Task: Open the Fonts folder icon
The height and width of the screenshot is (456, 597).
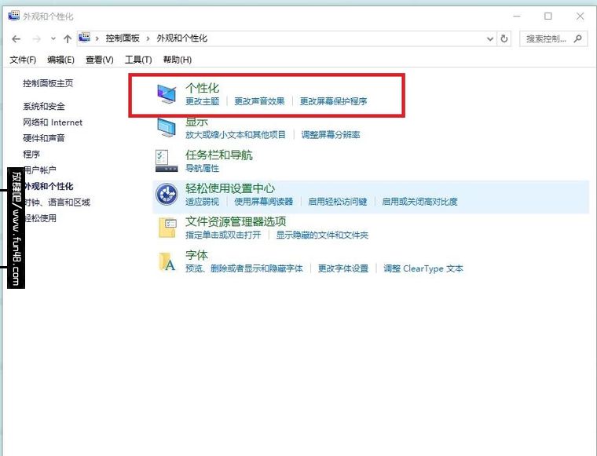Action: click(x=167, y=261)
